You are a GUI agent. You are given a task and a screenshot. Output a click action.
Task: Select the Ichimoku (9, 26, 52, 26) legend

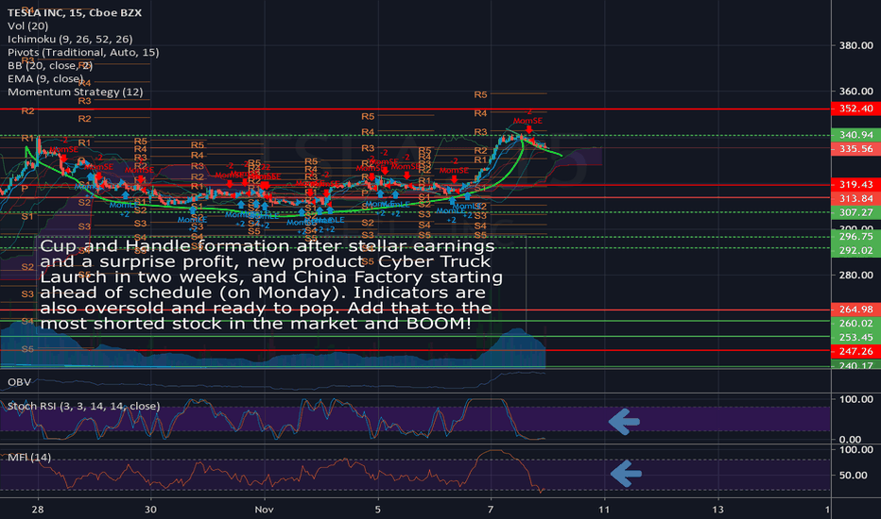coord(70,40)
